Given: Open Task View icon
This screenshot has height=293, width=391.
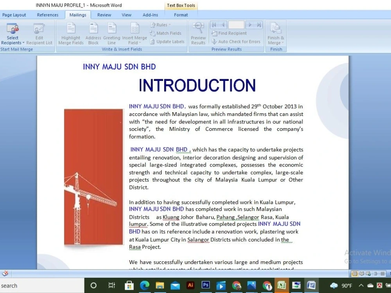Looking at the screenshot, I should [x=112, y=286].
